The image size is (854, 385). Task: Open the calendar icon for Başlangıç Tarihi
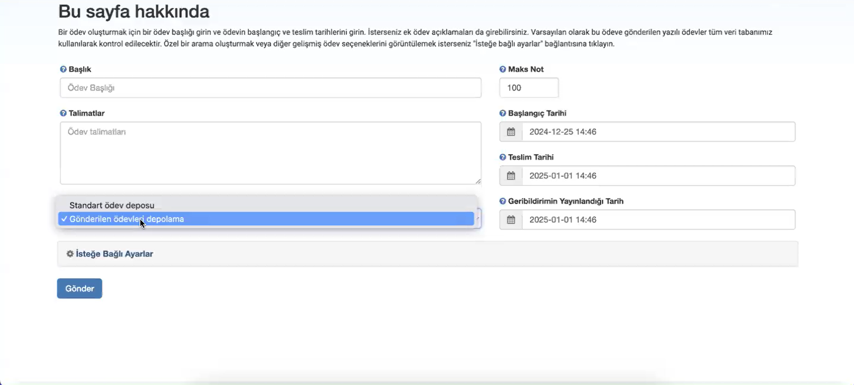tap(511, 132)
